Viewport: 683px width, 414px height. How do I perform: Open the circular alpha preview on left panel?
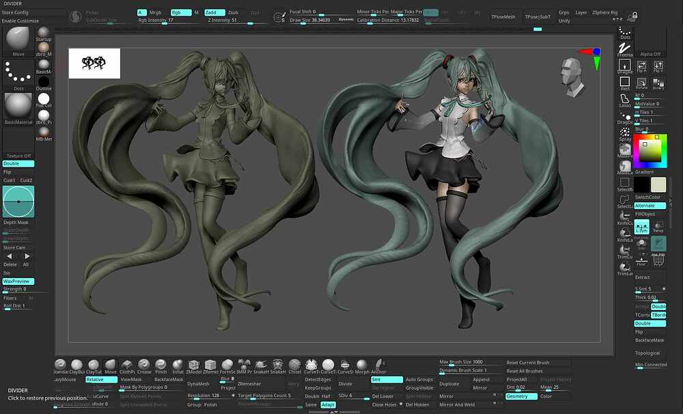pyautogui.click(x=18, y=202)
